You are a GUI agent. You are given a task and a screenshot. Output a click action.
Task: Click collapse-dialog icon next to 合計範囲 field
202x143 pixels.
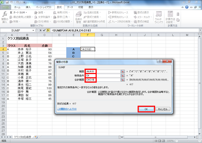(x=123, y=80)
